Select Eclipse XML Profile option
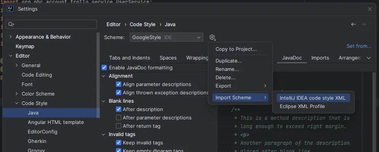This screenshot has height=152, width=379. [302, 107]
